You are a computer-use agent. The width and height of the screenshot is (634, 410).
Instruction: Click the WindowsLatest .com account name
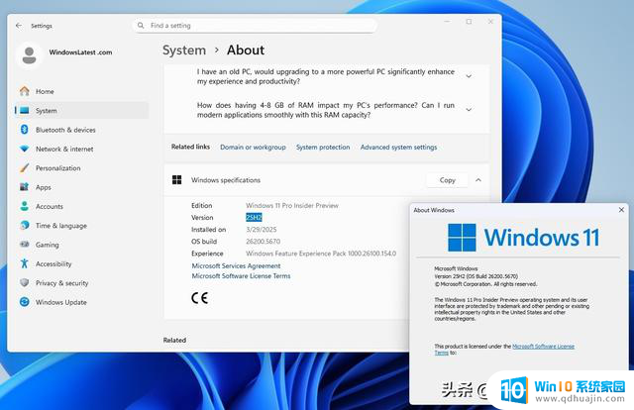click(80, 52)
